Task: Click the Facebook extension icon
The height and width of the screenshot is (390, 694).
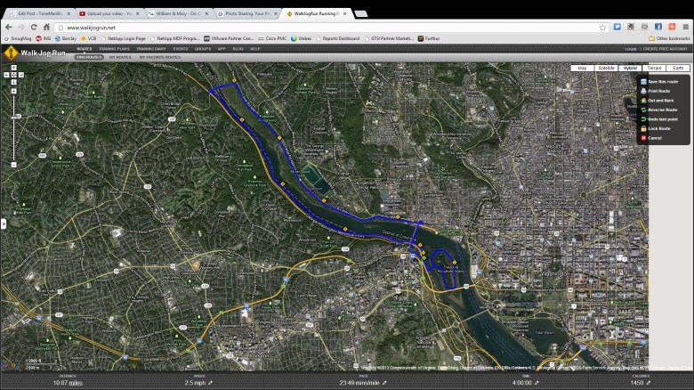Action: (x=658, y=27)
